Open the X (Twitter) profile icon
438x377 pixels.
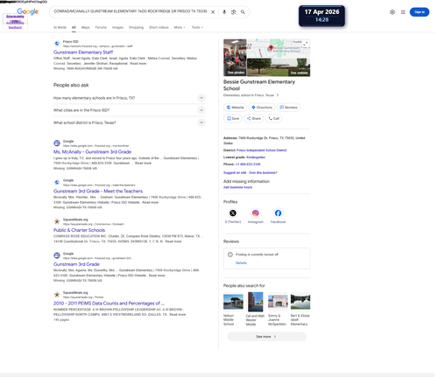[233, 213]
